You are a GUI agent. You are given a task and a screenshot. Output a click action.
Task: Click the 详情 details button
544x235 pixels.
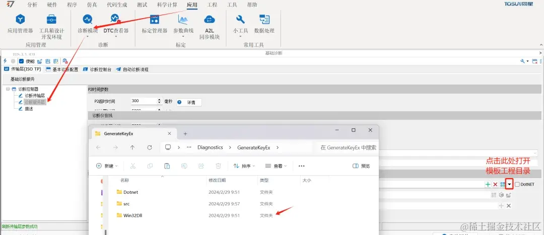click(189, 102)
